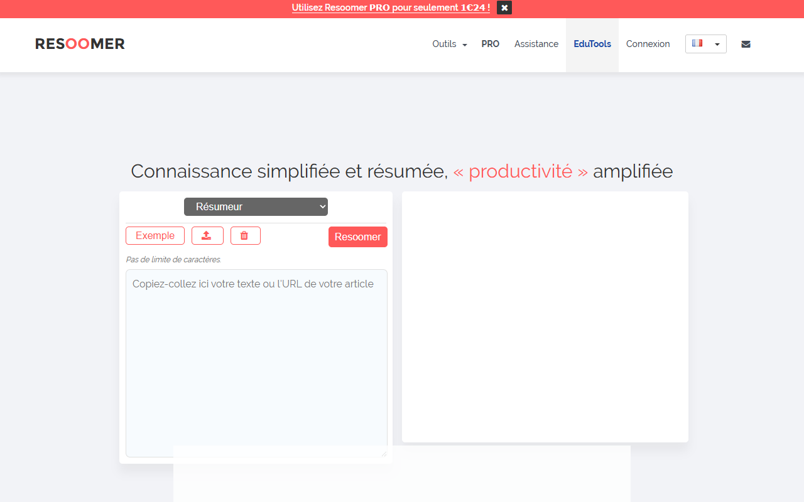Go to the RESOOMER home logo
This screenshot has width=804, height=502.
(x=80, y=44)
